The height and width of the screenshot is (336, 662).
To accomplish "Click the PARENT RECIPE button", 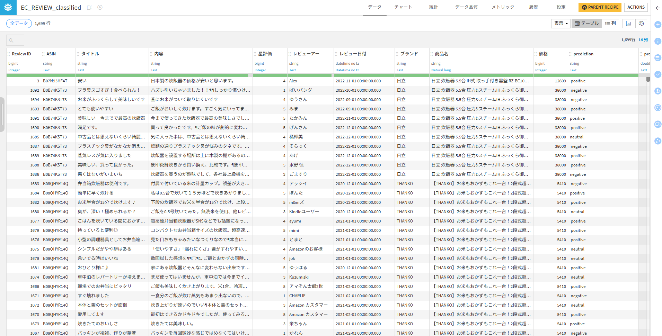I will click(600, 7).
